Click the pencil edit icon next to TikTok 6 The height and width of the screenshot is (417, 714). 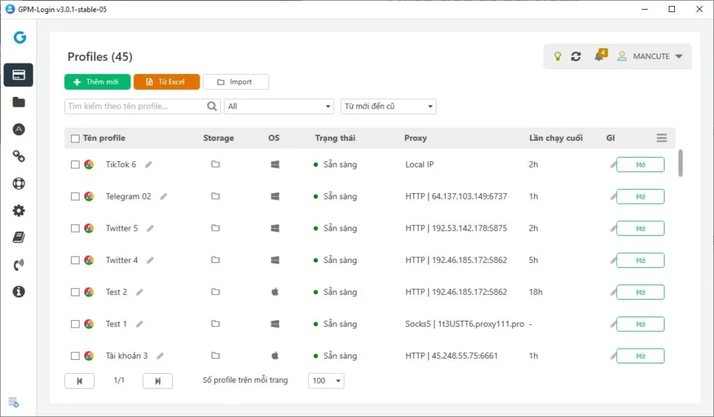click(x=149, y=165)
